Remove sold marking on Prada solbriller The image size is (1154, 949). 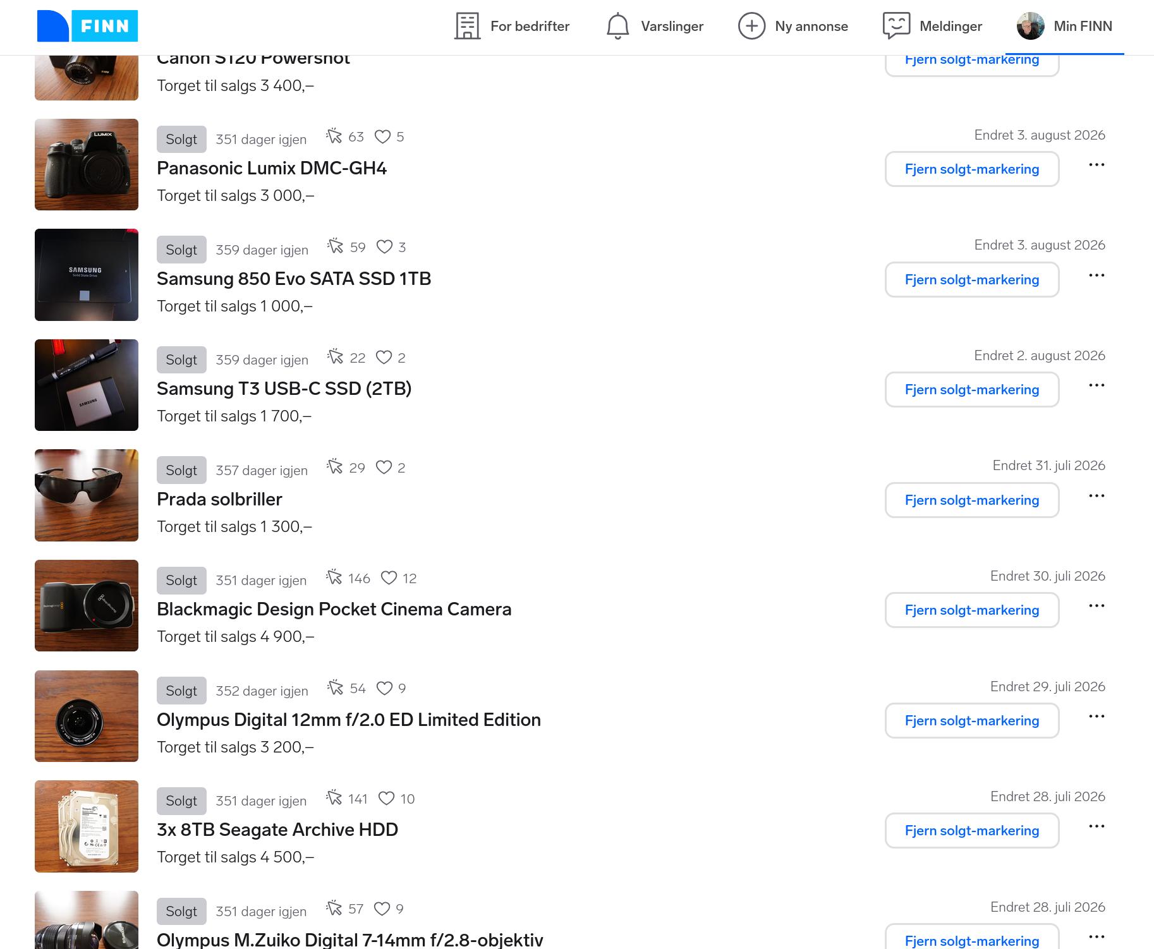pyautogui.click(x=972, y=500)
